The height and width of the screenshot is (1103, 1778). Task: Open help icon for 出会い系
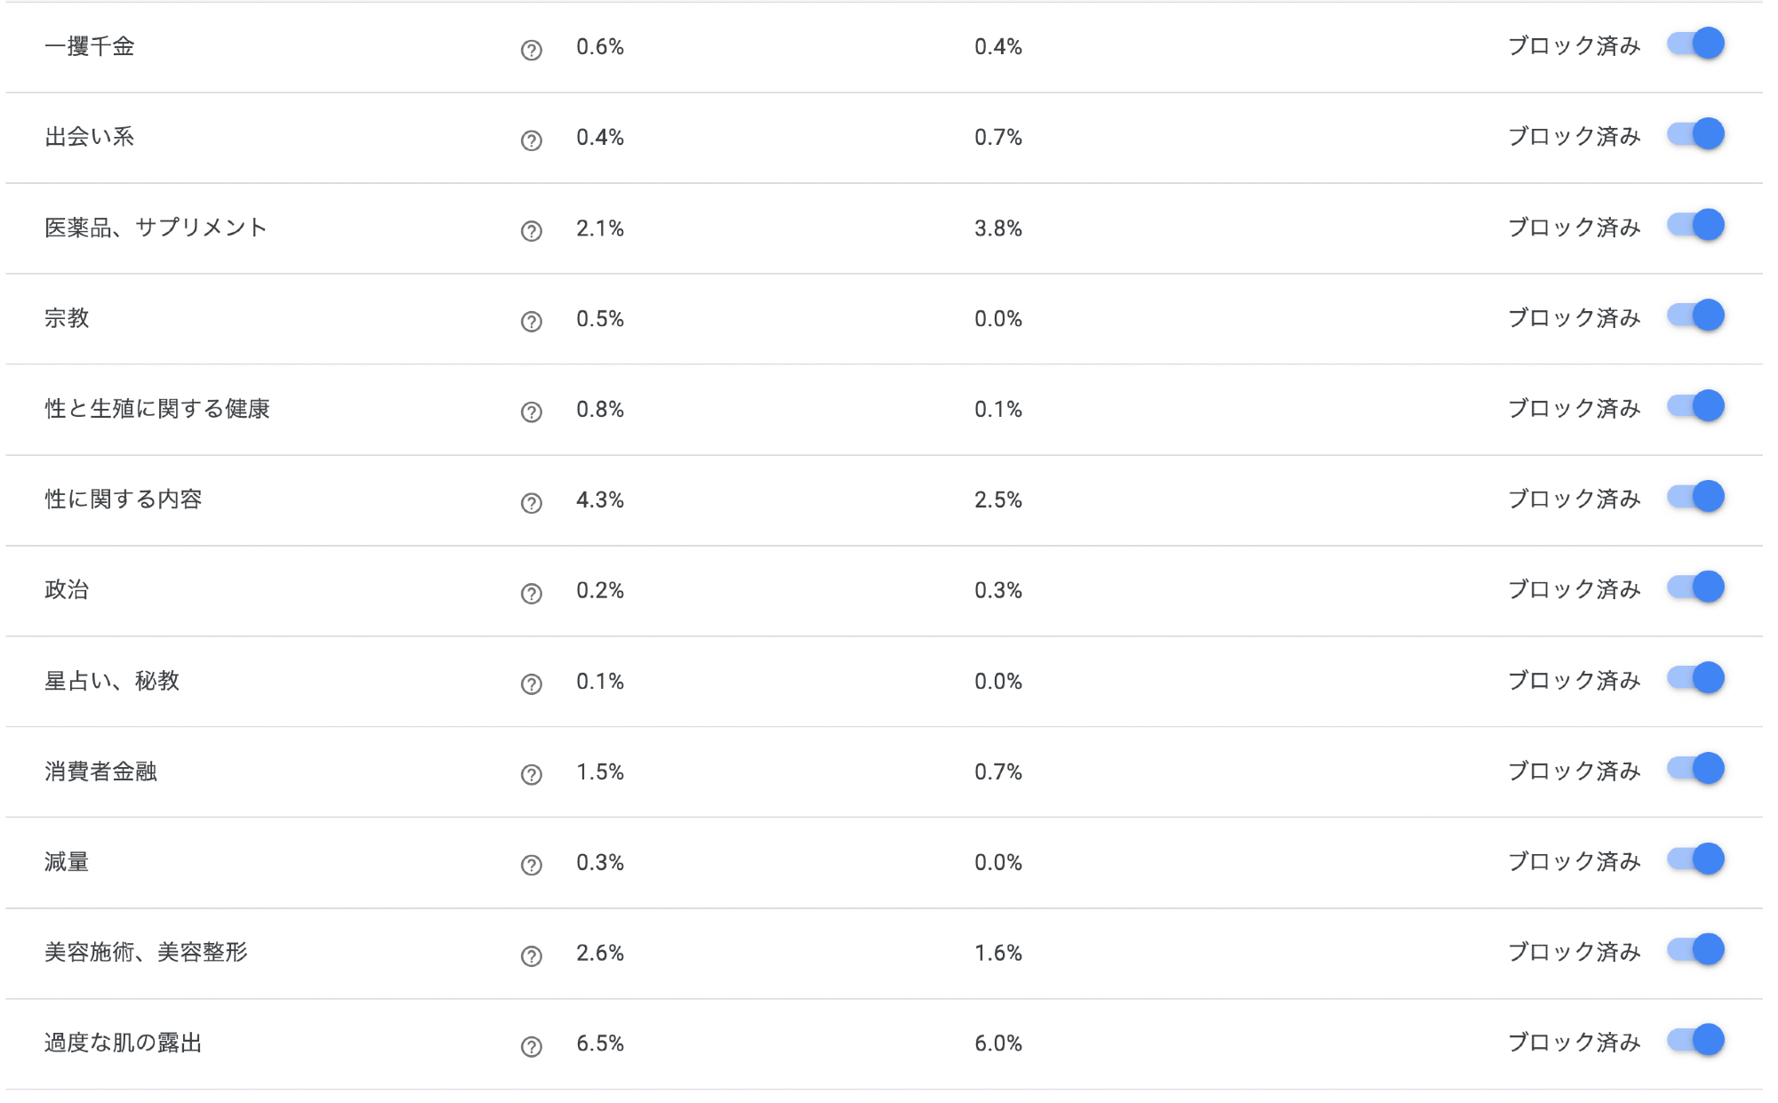(x=531, y=140)
